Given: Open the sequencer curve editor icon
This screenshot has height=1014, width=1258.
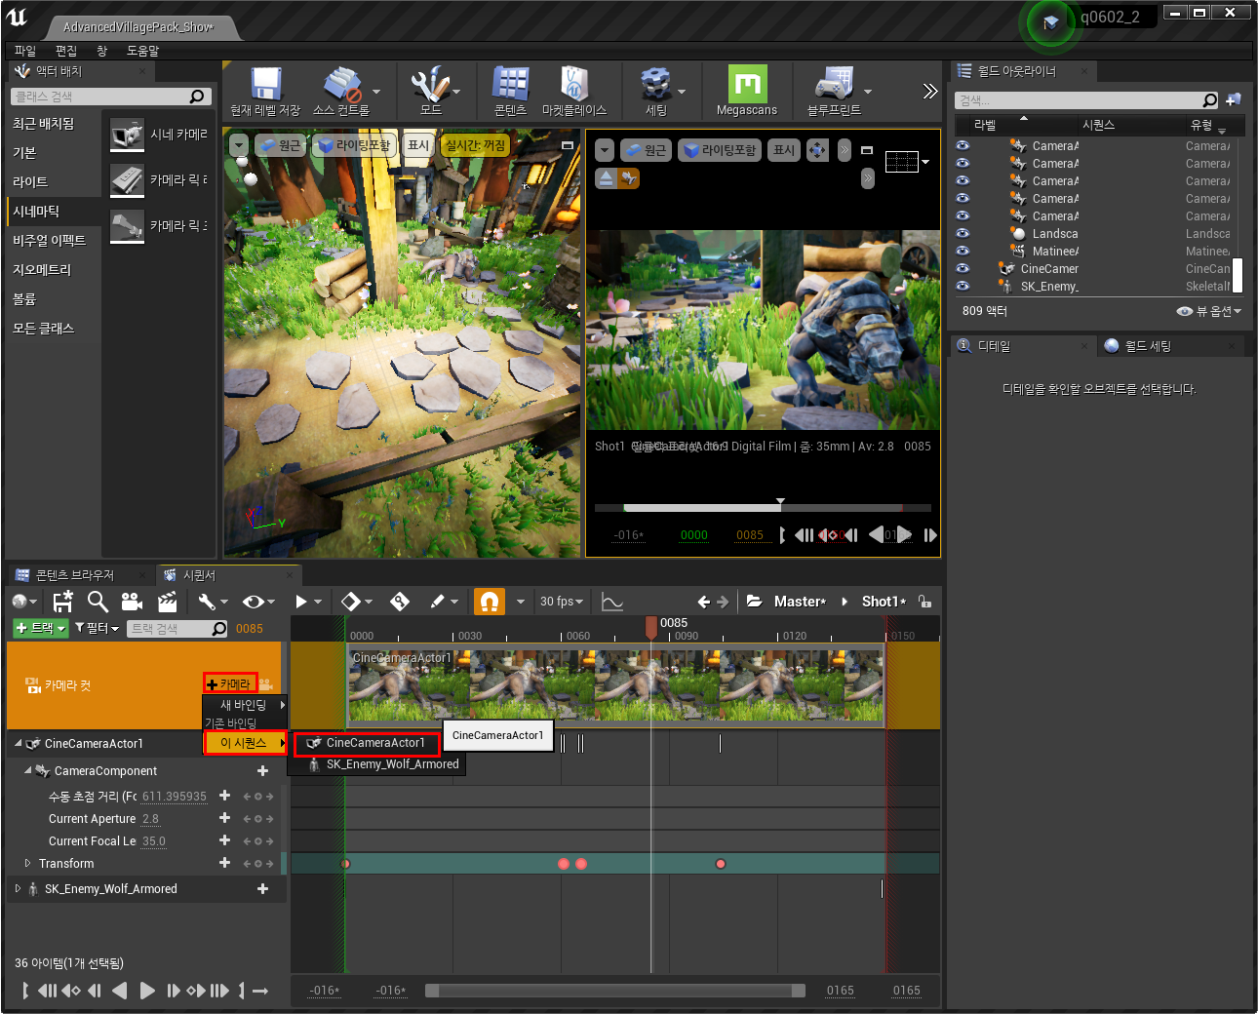Looking at the screenshot, I should 611,602.
